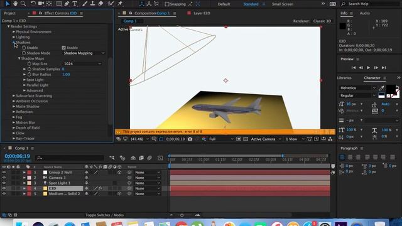Image resolution: width=402 pixels, height=226 pixels.
Task: Switch to the Layer E3D tab
Action: [x=202, y=13]
